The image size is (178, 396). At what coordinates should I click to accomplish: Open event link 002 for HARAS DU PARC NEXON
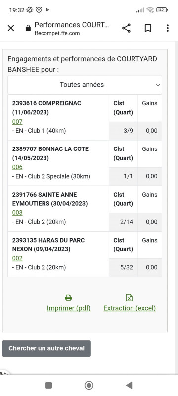coord(17,258)
